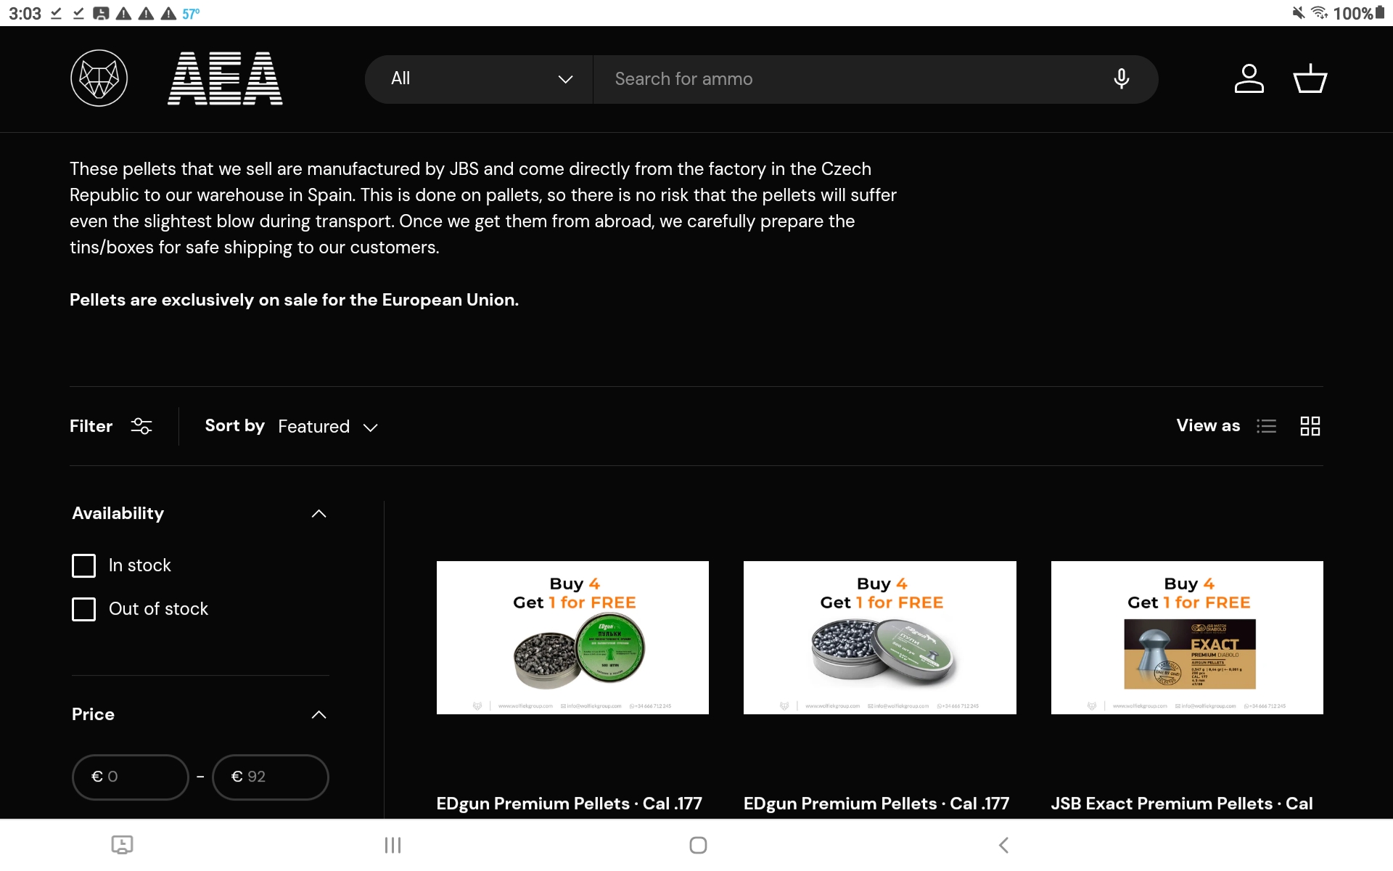Open the user account icon
This screenshot has width=1393, height=871.
pyautogui.click(x=1249, y=78)
